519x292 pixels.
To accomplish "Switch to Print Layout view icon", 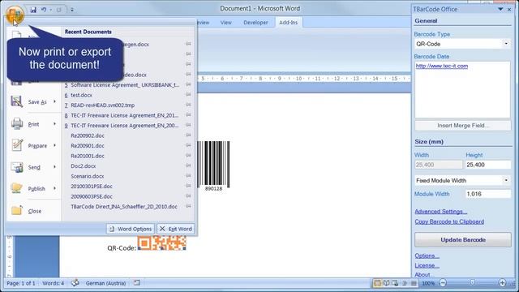I will 377,283.
